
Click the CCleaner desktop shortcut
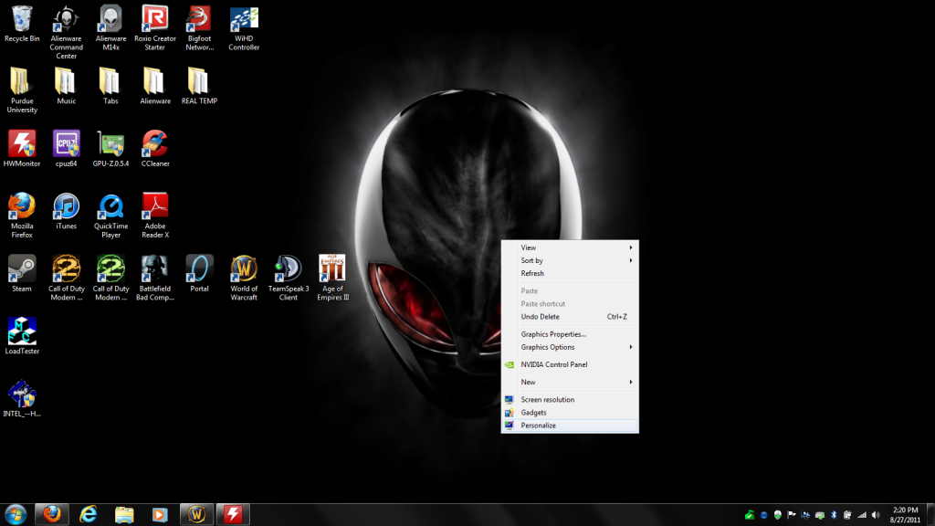coord(155,149)
